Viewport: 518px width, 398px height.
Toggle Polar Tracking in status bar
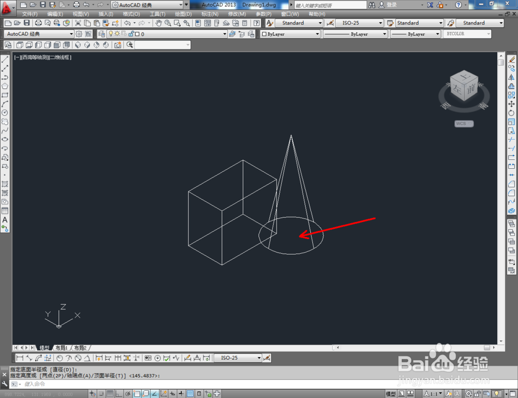[127, 394]
